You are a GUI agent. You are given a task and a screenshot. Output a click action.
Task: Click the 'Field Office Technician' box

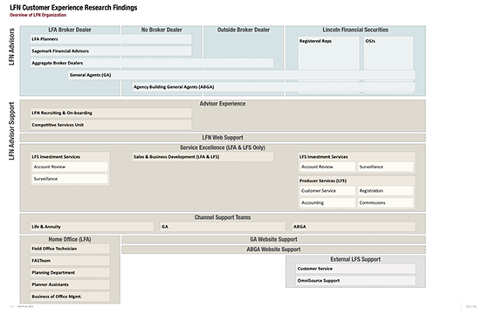(70, 249)
